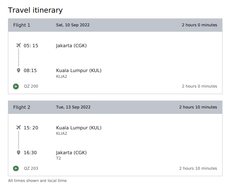Click Jakarta (CGK) departure in Flight 1
Screen dimensions: 229x187
click(71, 46)
